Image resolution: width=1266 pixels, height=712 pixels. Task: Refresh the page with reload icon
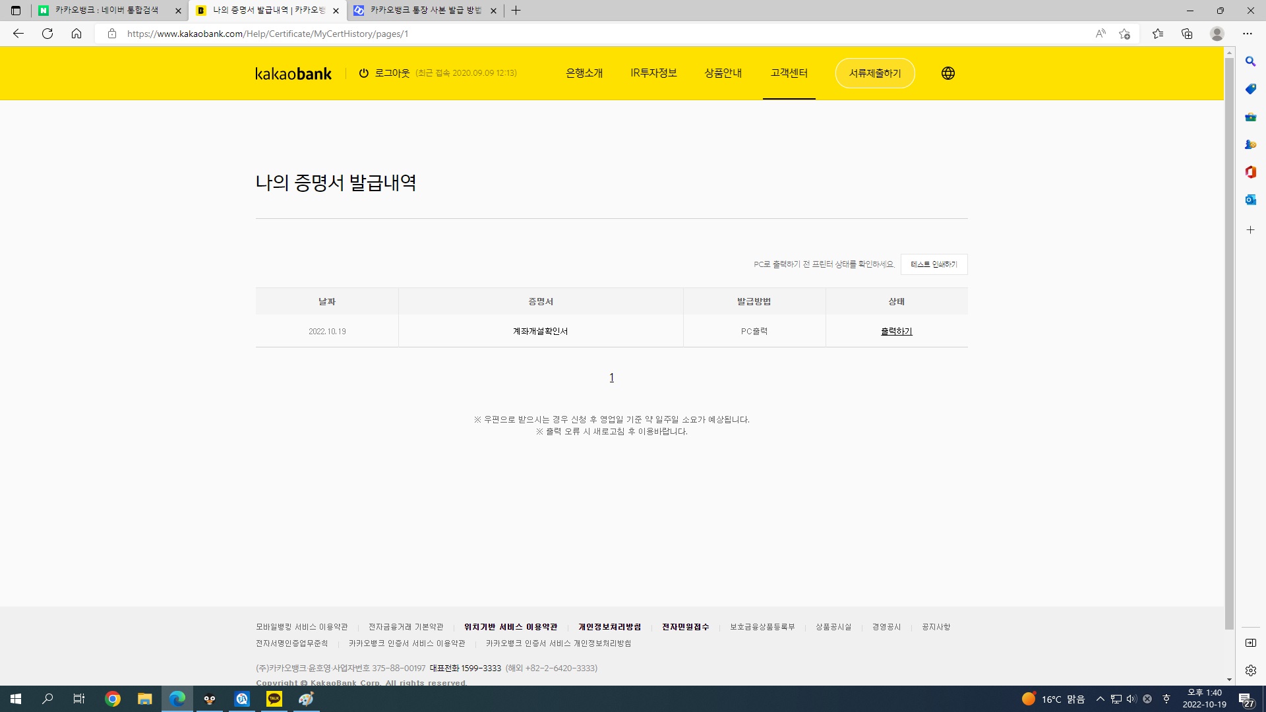pos(47,34)
